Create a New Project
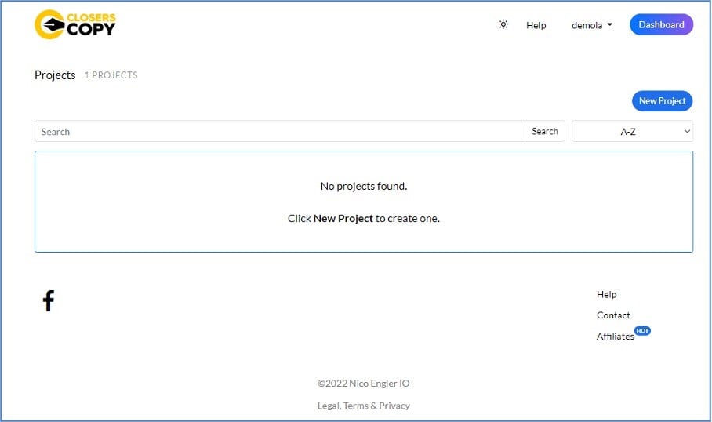 pos(662,101)
